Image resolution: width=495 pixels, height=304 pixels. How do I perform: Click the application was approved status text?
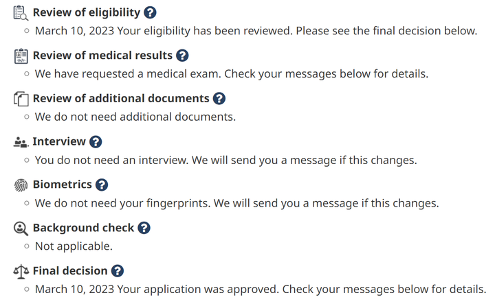tap(260, 289)
